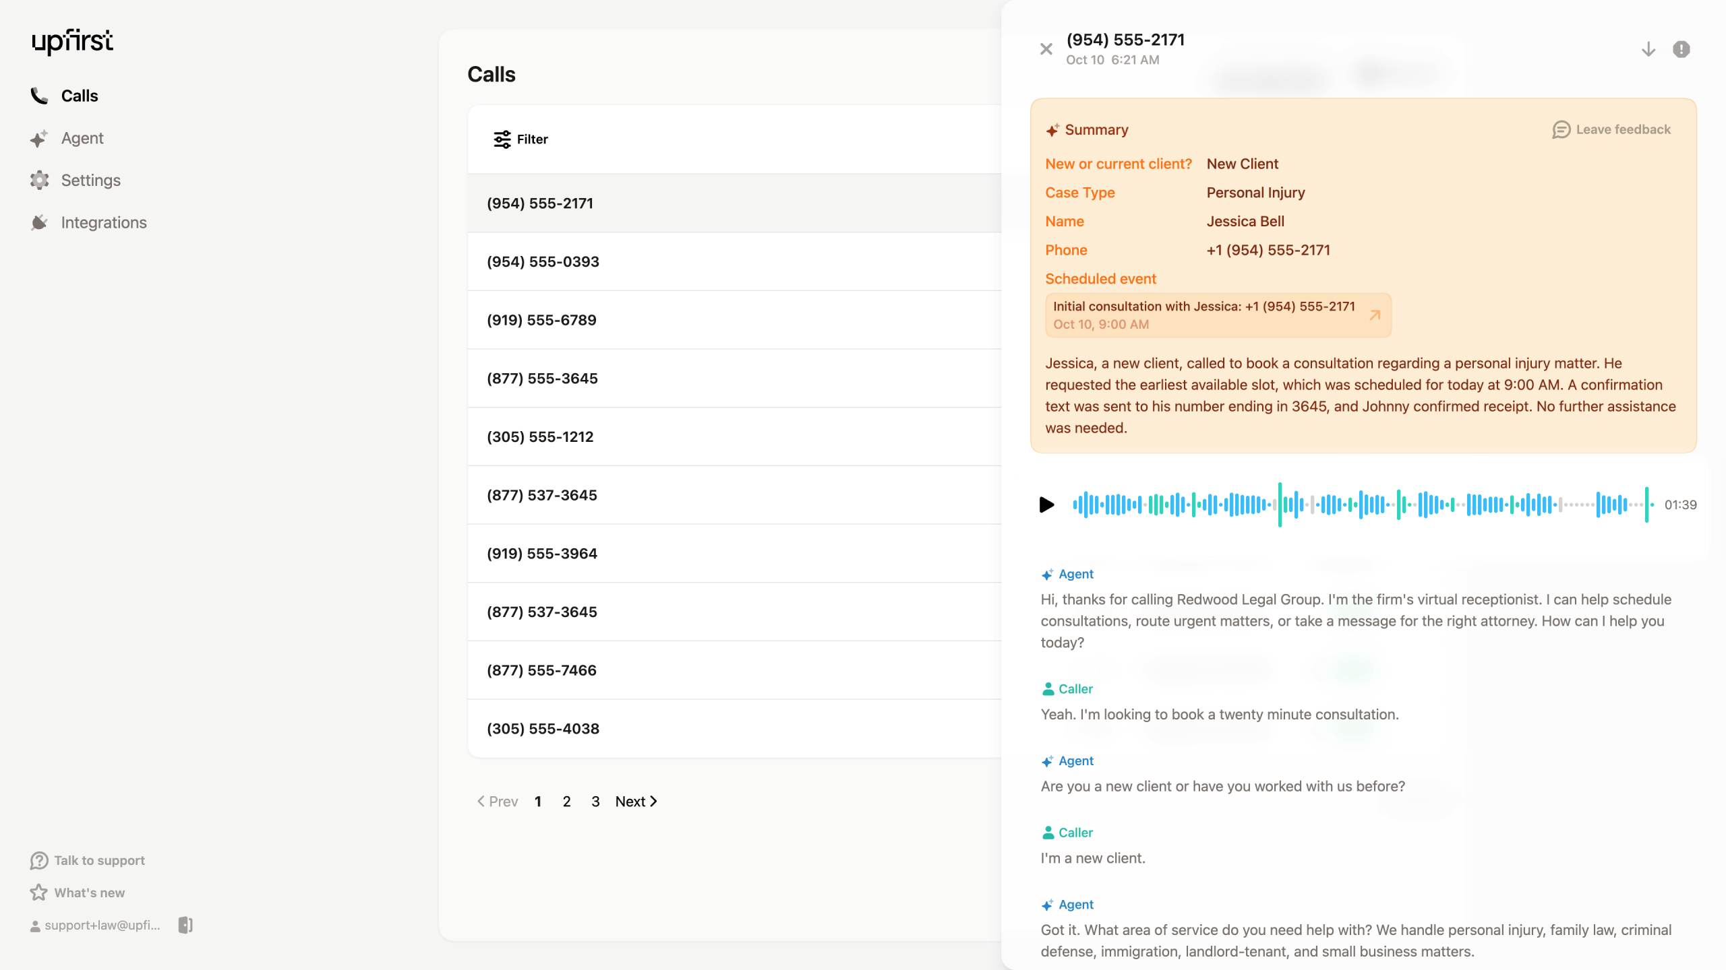Download the call recording with arrow icon
The width and height of the screenshot is (1726, 970).
pos(1648,49)
